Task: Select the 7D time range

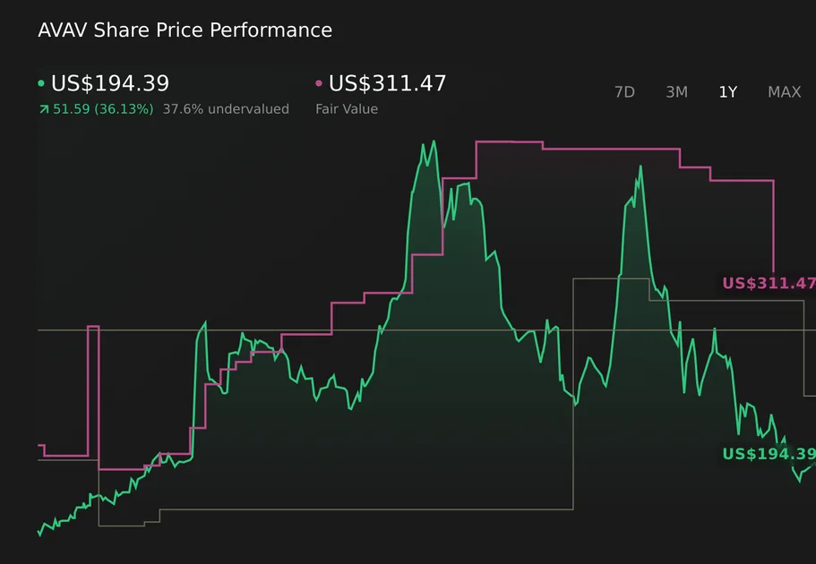Action: click(624, 91)
